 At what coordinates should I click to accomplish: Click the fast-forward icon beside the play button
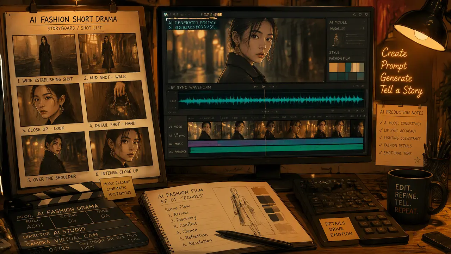[x=256, y=86]
